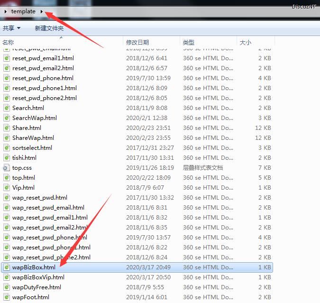Screen dimensions: 320x303
Task: Click the Share.html file icon
Action: pyautogui.click(x=7, y=128)
